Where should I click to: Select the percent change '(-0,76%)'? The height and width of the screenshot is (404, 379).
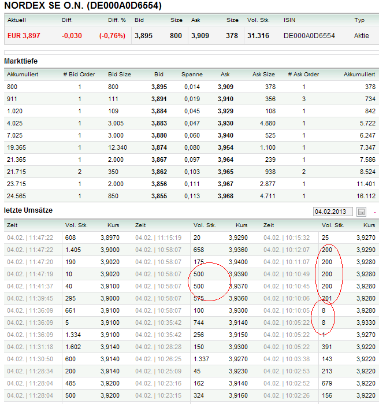point(112,36)
